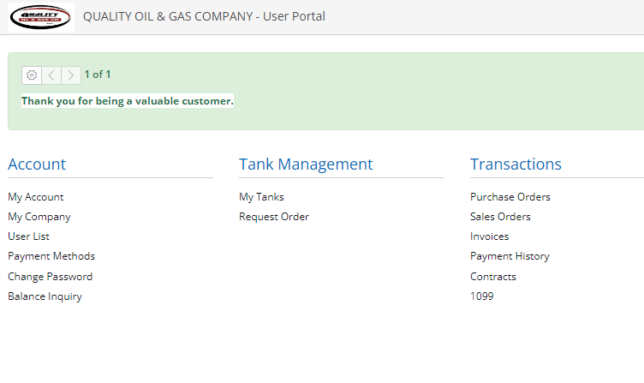Open Purchase Orders

point(510,197)
